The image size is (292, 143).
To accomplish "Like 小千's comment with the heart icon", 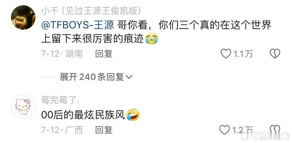I will [226, 54].
